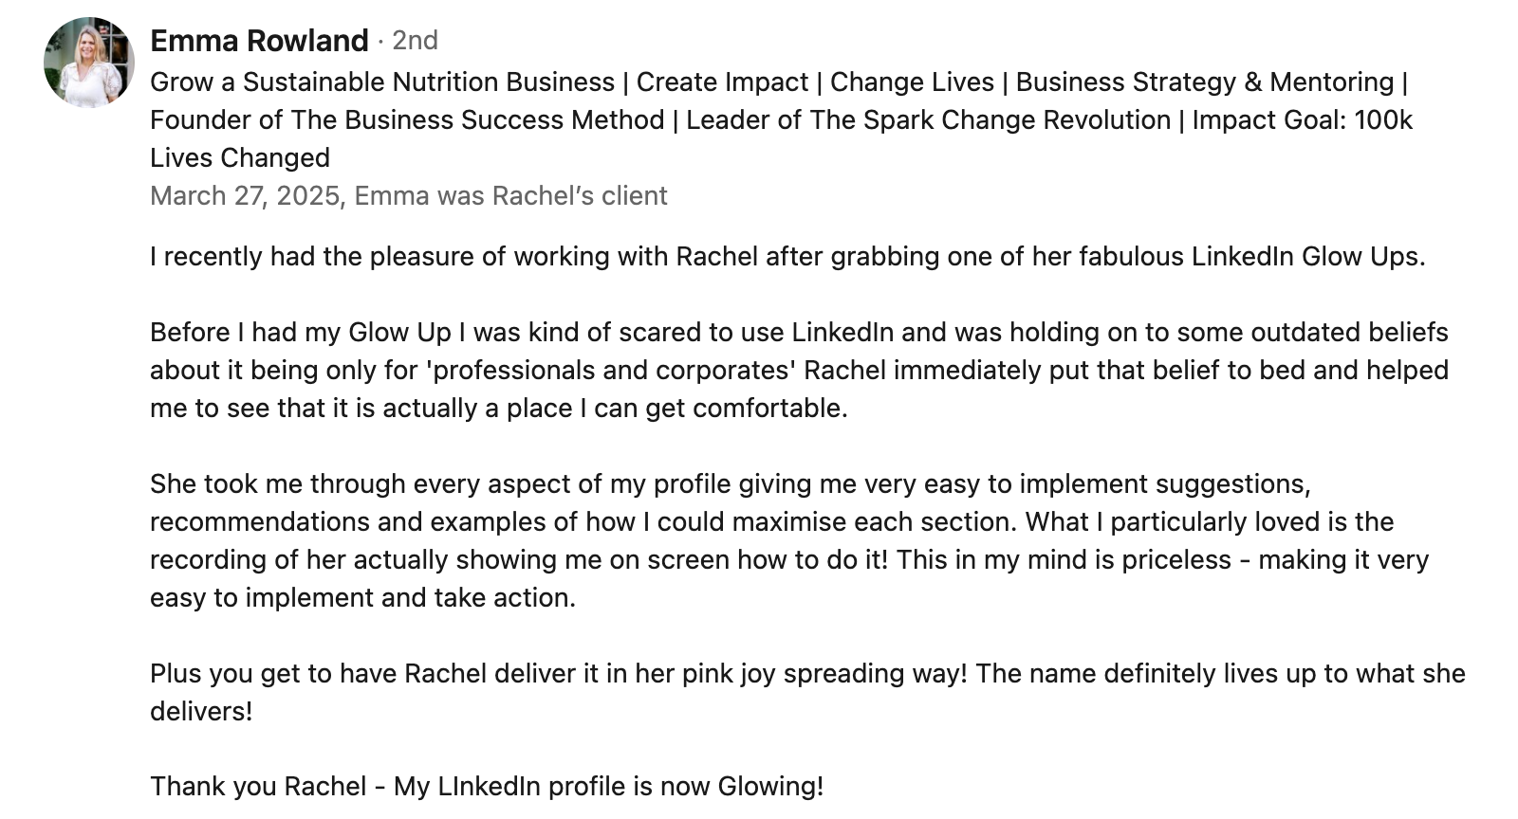Image resolution: width=1518 pixels, height=819 pixels.
Task: Click the closing "Thank you Rachel" line
Action: (x=486, y=787)
